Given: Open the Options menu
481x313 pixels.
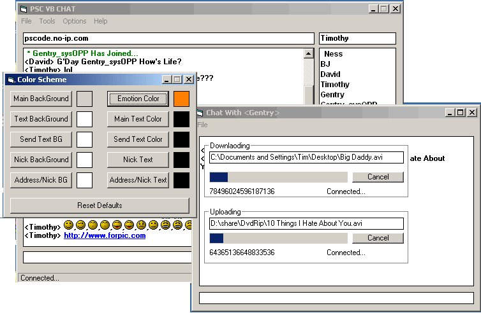Looking at the screenshot, I should point(75,21).
